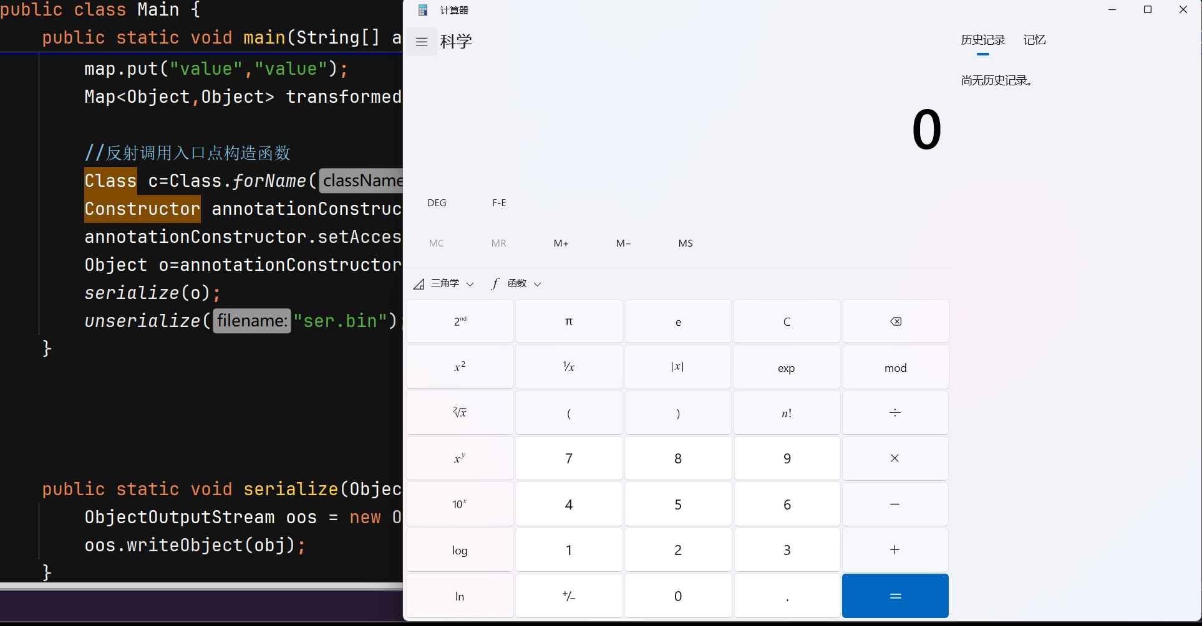Screen dimensions: 1202x626
Task: Click the digit 2 key
Action: 677,550
